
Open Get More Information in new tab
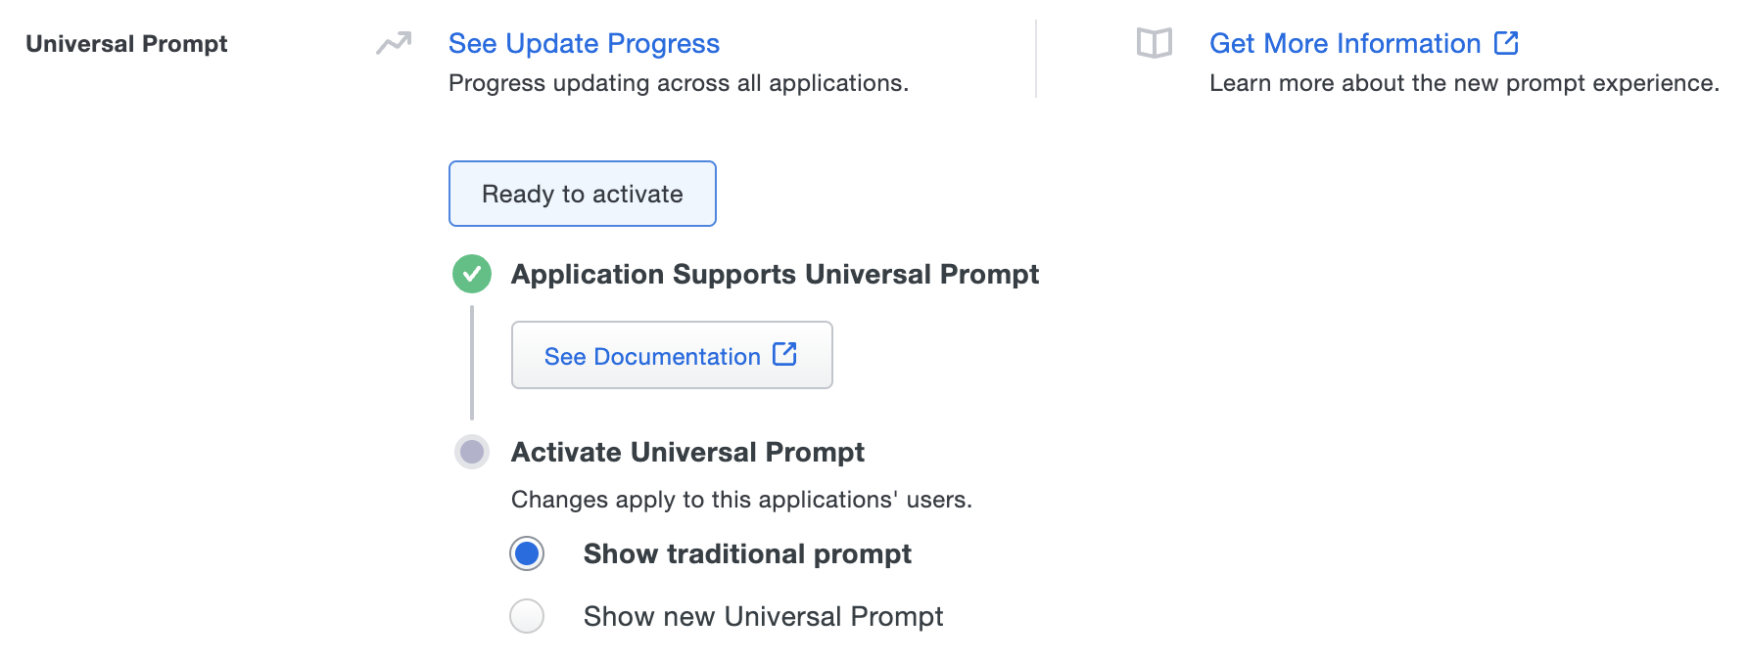pyautogui.click(x=1345, y=43)
